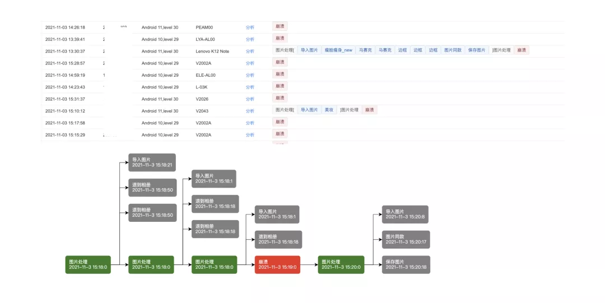Viewport: 605px width, 303px height.
Task: Click the V2026 device model cell
Action: tap(202, 99)
